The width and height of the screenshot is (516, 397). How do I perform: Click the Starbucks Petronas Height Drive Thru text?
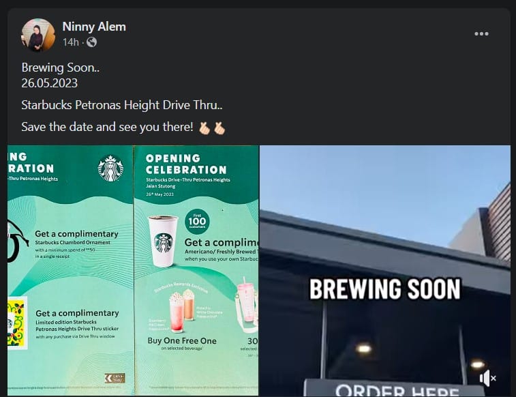122,105
